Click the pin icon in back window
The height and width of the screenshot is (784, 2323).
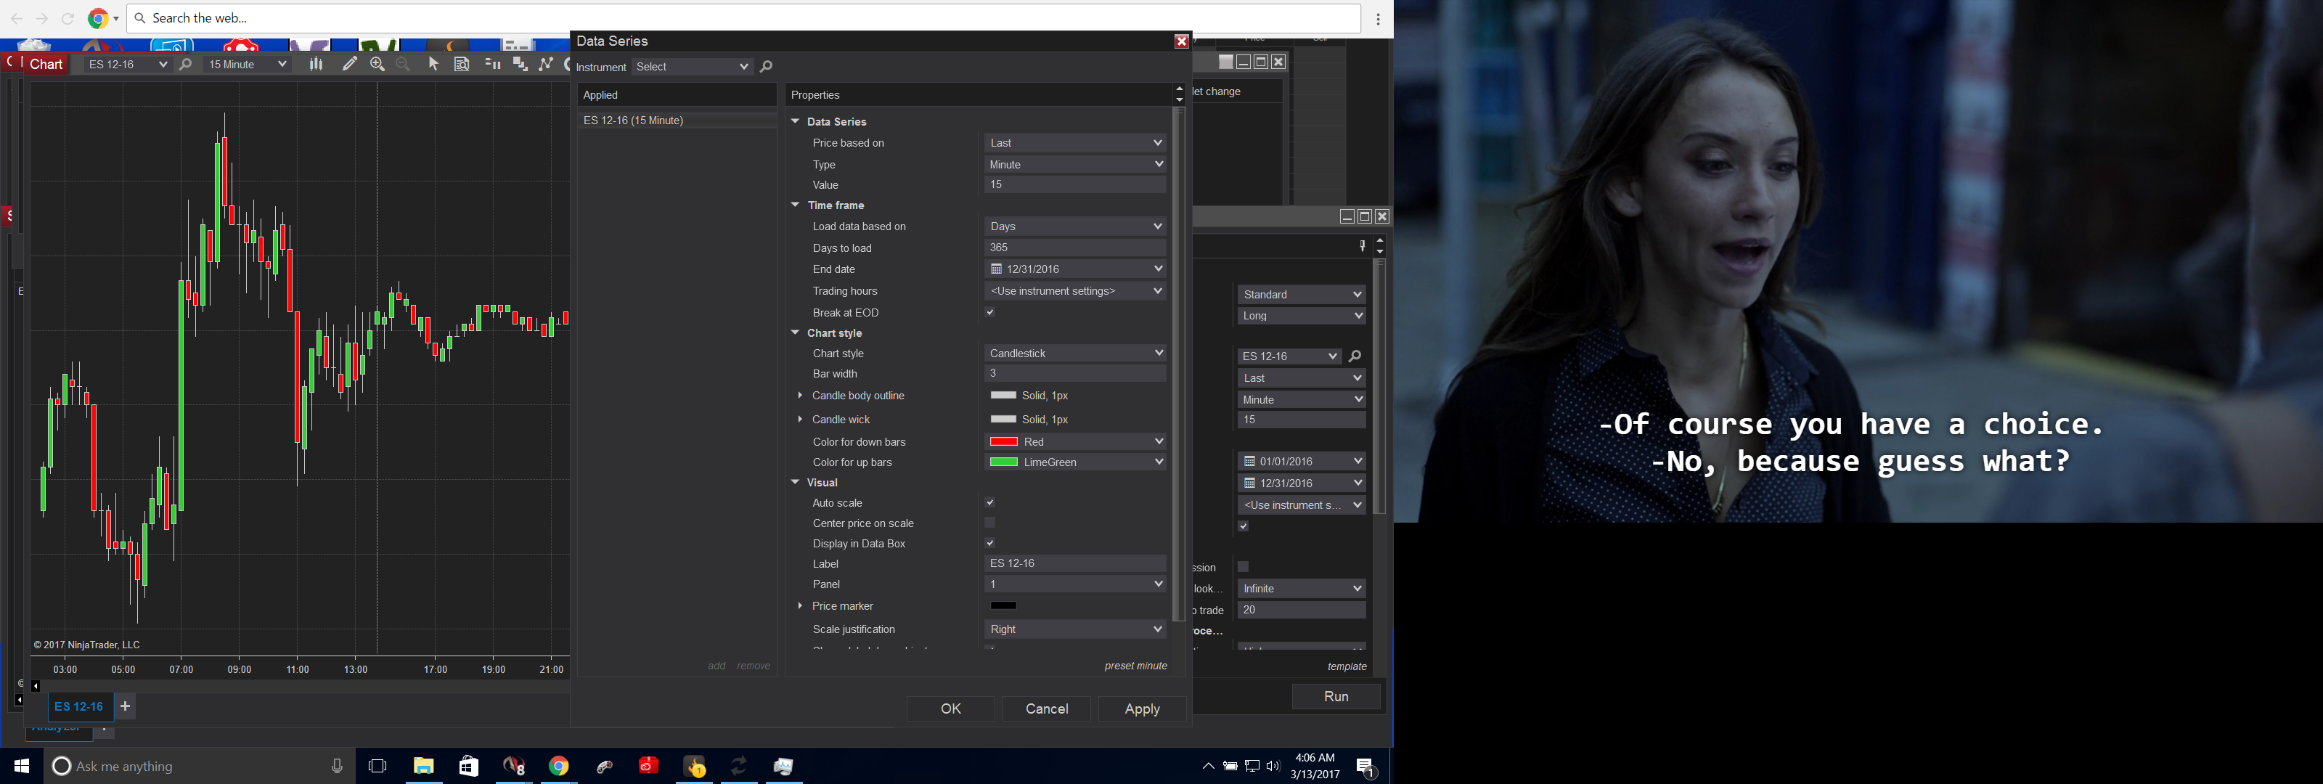pyautogui.click(x=1362, y=245)
